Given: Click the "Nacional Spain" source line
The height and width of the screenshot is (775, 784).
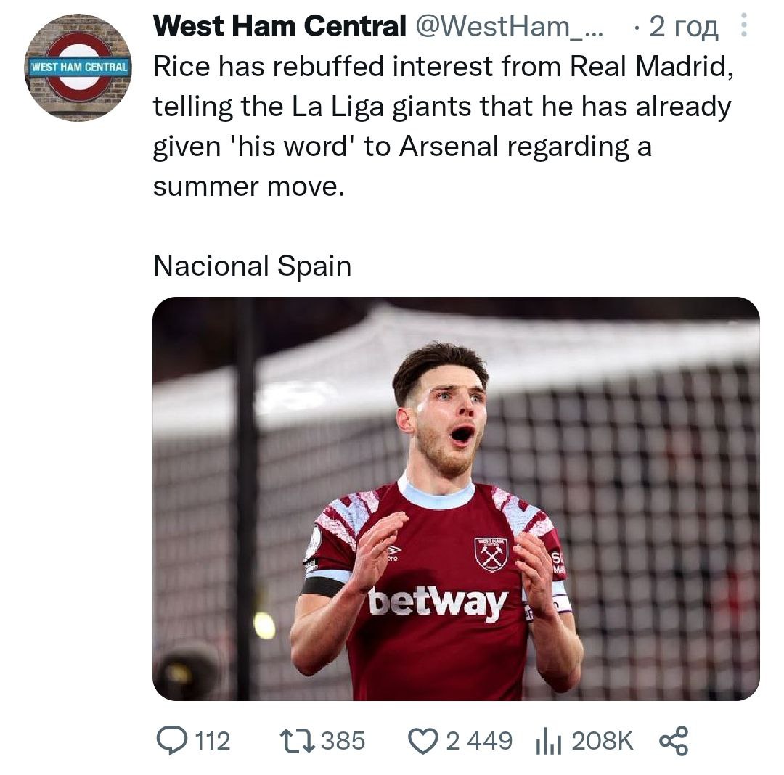Looking at the screenshot, I should click(x=252, y=266).
